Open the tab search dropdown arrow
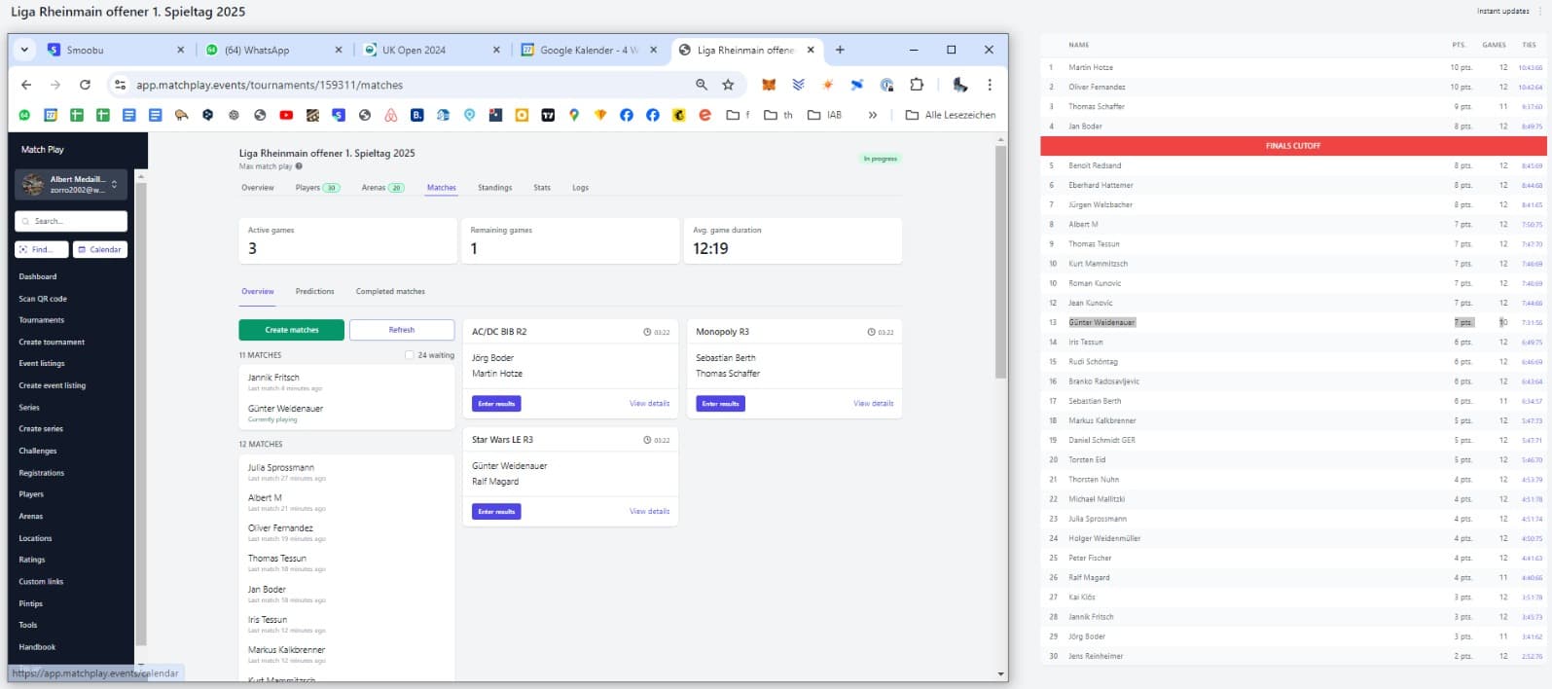 (24, 50)
